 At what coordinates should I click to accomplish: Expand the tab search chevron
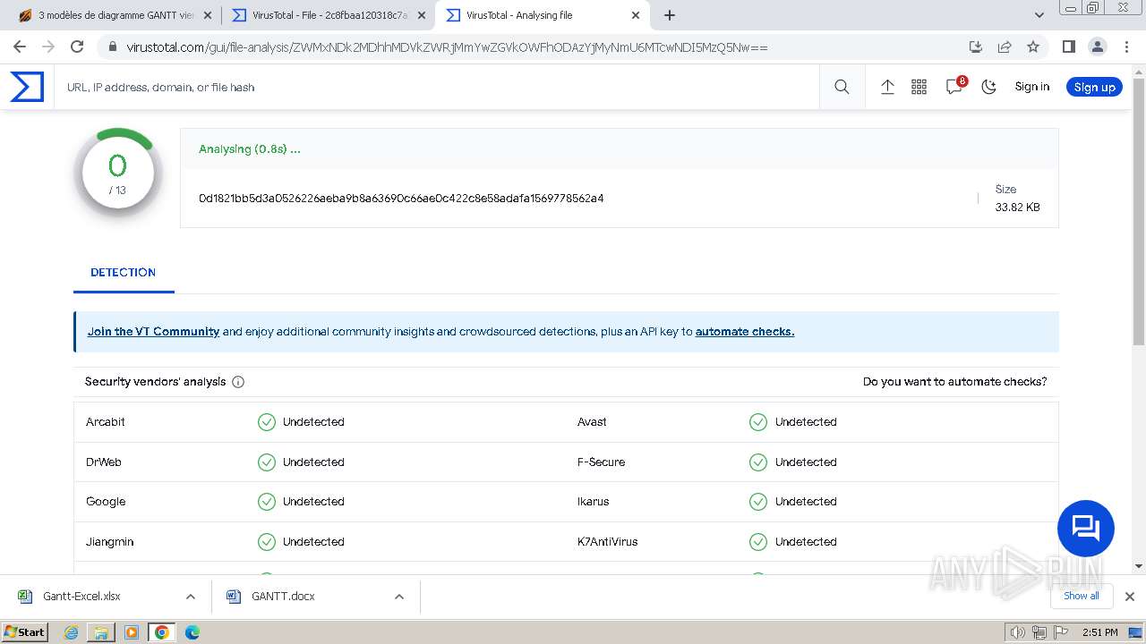[1039, 15]
